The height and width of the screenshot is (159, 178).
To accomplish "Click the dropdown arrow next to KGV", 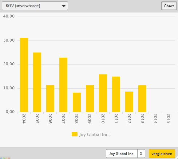I will 64,6.
